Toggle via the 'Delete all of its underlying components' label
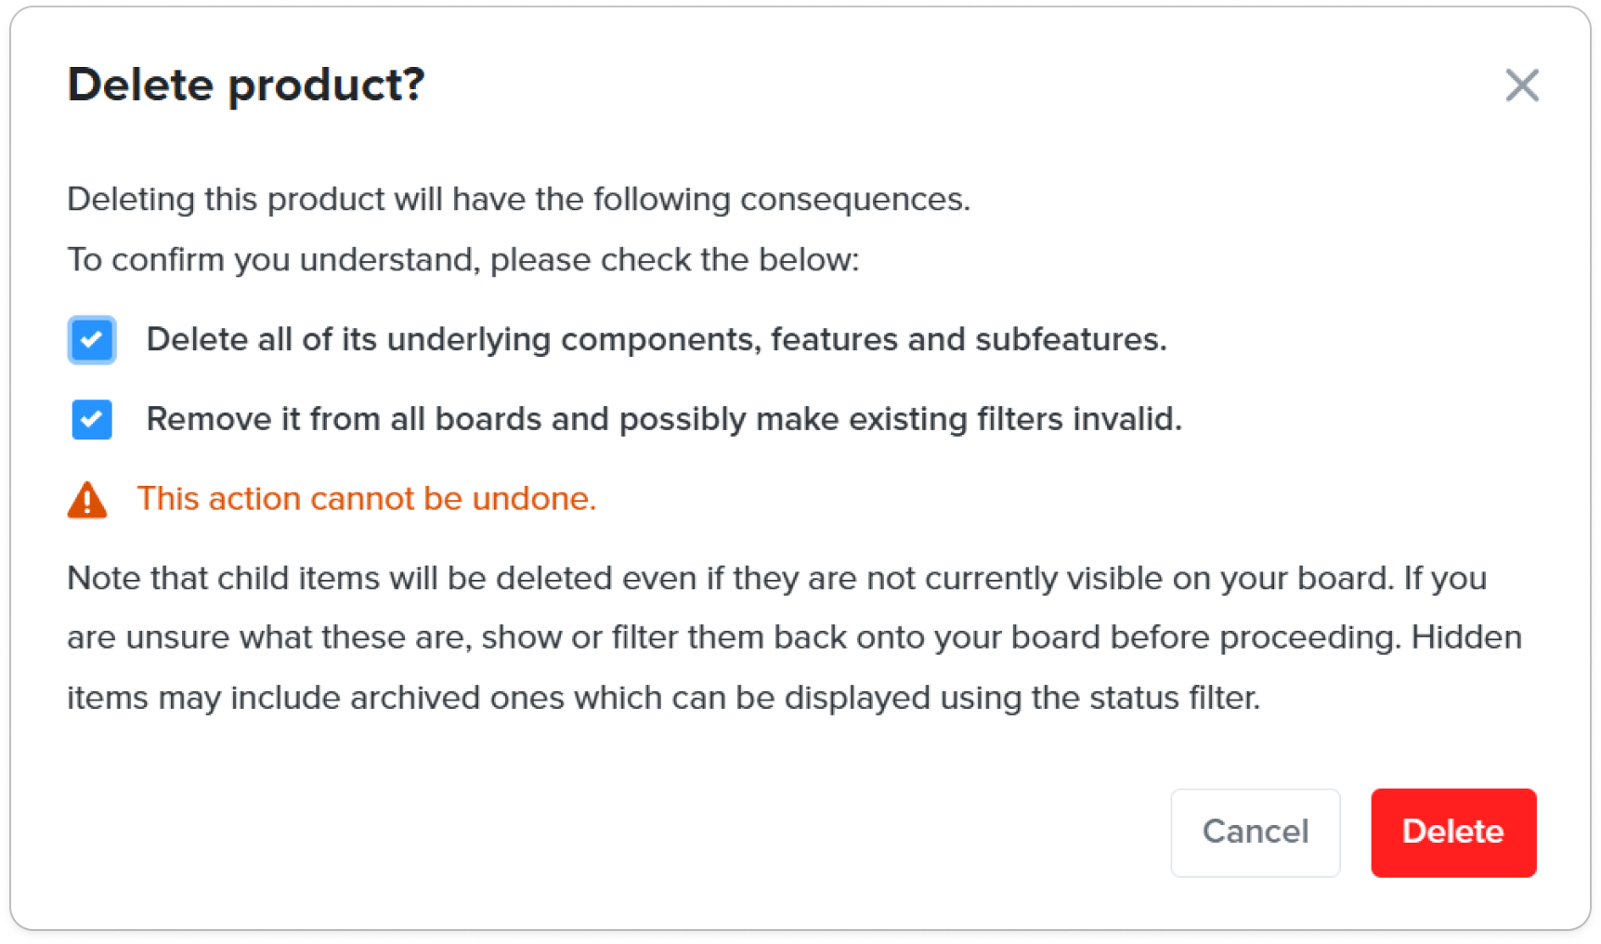The height and width of the screenshot is (944, 1601). pyautogui.click(x=657, y=340)
